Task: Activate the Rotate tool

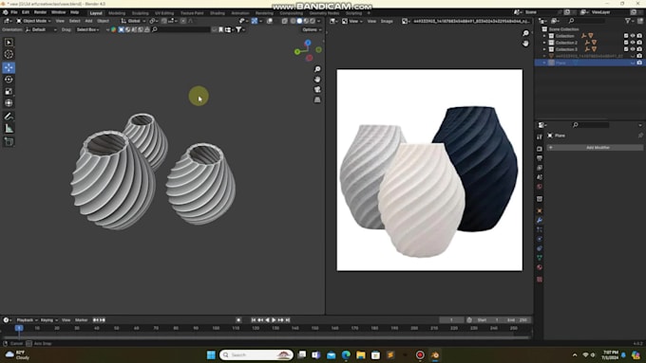Action: (9, 80)
